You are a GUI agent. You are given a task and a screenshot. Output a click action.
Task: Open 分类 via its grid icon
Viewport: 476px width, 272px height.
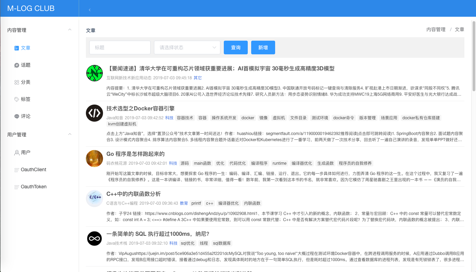coord(16,82)
